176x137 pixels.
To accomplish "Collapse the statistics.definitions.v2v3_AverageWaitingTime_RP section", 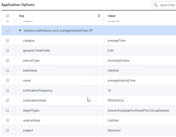I will pos(20,31).
